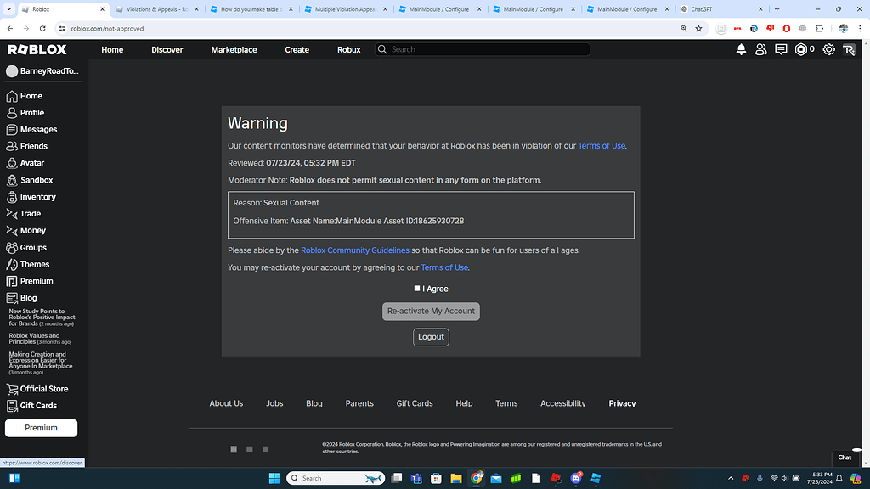
Task: Click the Roblox search field
Action: (482, 49)
